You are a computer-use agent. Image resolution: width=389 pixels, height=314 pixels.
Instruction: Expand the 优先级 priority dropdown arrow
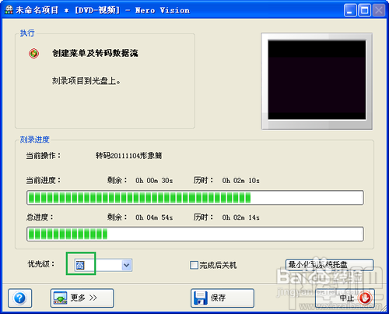coord(127,265)
